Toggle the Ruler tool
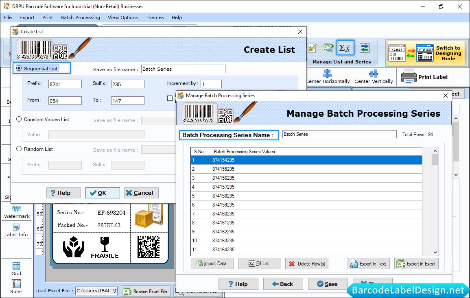 16,287
